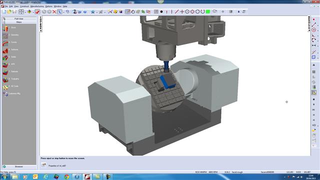Click the circle tool in right toolbar
Screen dimensions: 320x180
(x=314, y=30)
